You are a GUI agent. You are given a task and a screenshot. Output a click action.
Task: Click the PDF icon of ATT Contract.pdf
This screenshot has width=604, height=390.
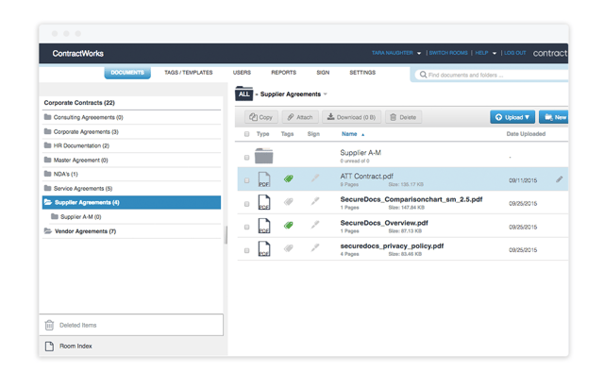pos(264,179)
